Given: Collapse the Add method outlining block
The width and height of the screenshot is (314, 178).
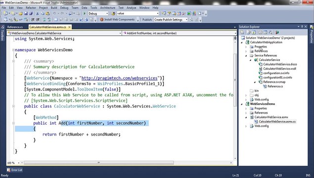Looking at the screenshot, I should tap(13, 123).
